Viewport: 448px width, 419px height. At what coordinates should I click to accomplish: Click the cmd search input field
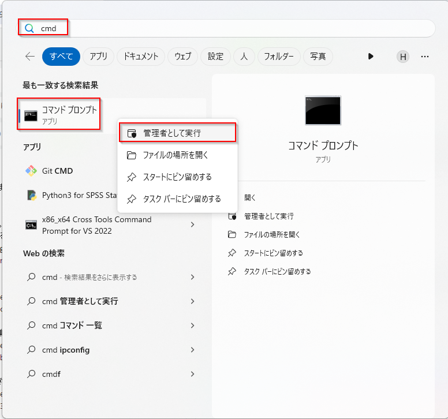pyautogui.click(x=226, y=28)
